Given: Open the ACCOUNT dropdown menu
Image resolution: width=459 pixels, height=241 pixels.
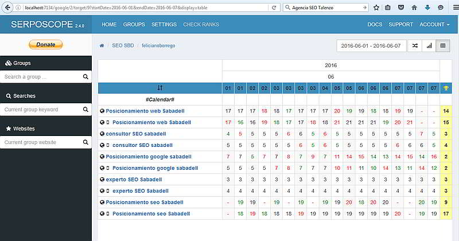Looking at the screenshot, I should [434, 25].
